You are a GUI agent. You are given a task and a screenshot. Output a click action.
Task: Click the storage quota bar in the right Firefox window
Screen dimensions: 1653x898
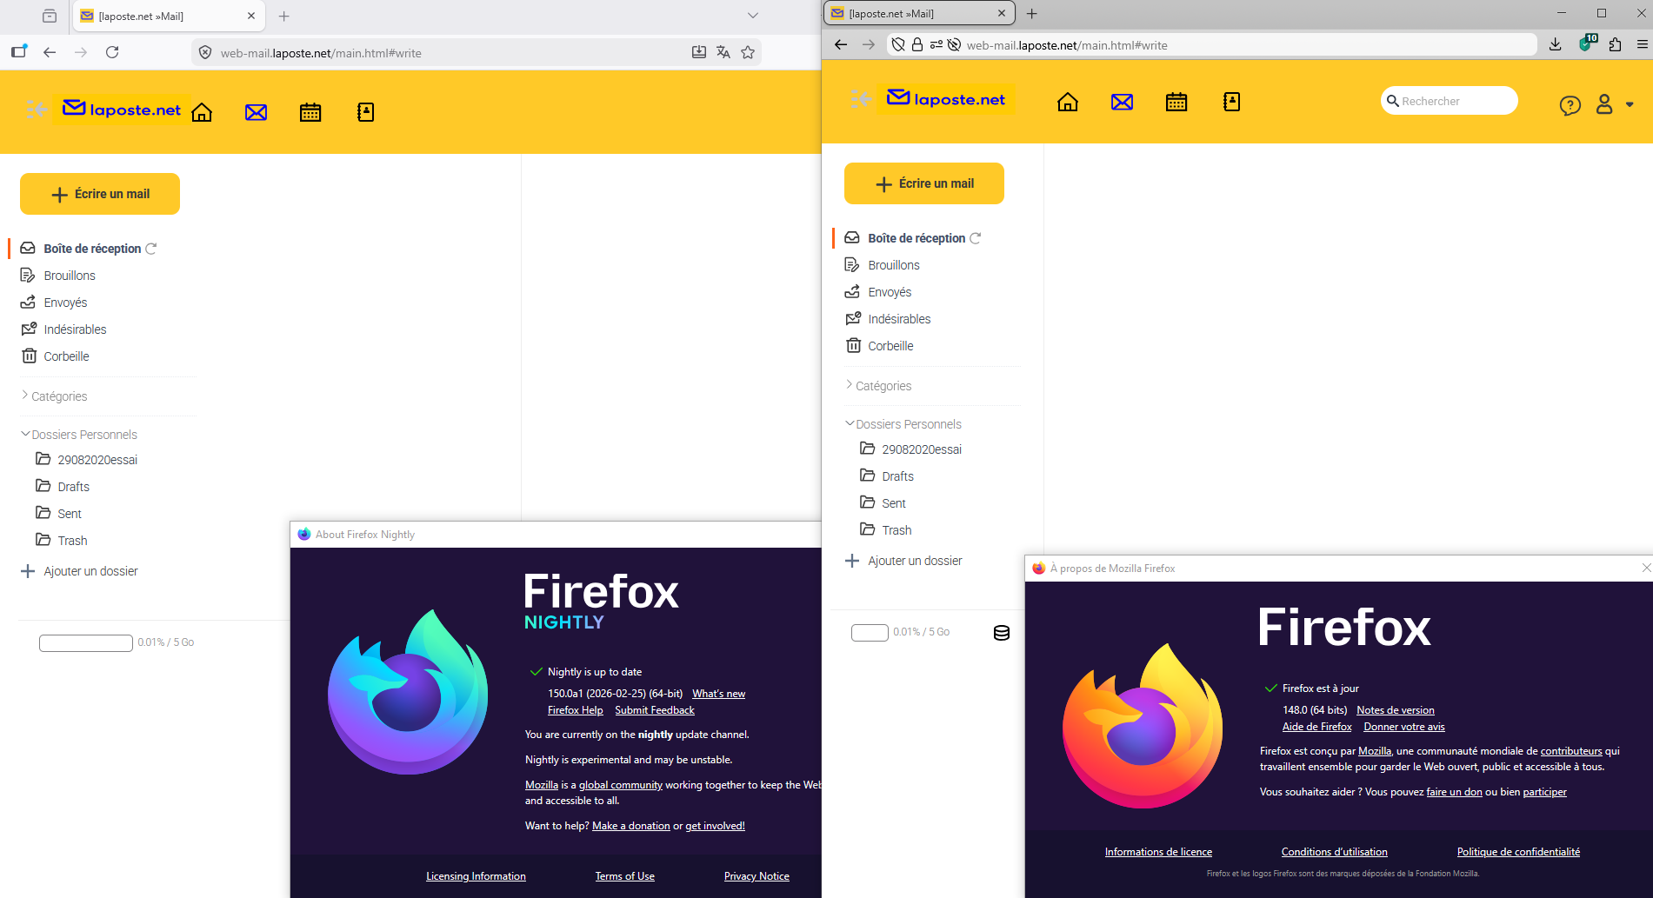coord(870,632)
